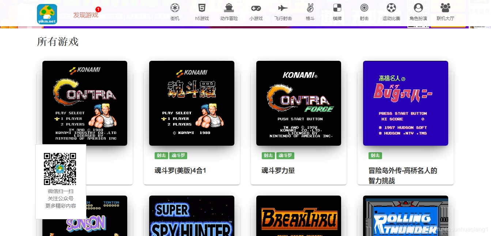Open the h5游戏 HTML5 category icon
Image resolution: width=491 pixels, height=236 pixels.
pyautogui.click(x=202, y=8)
